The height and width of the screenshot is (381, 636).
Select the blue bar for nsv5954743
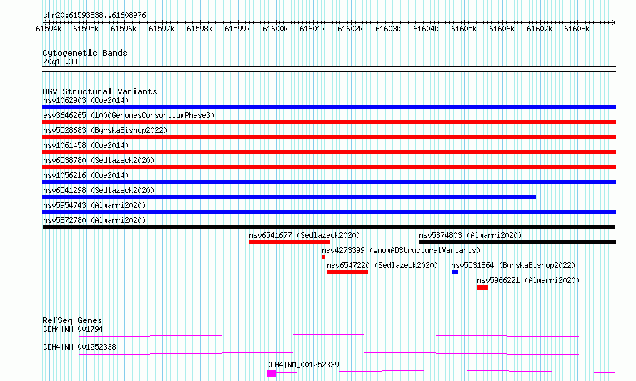coord(329,212)
